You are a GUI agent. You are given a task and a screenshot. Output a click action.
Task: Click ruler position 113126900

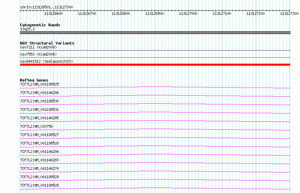154,13
